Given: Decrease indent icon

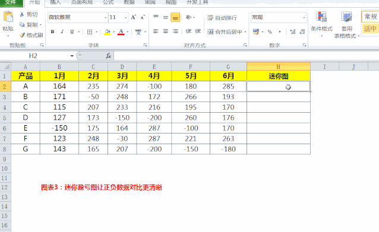Looking at the screenshot, I should [188, 31].
